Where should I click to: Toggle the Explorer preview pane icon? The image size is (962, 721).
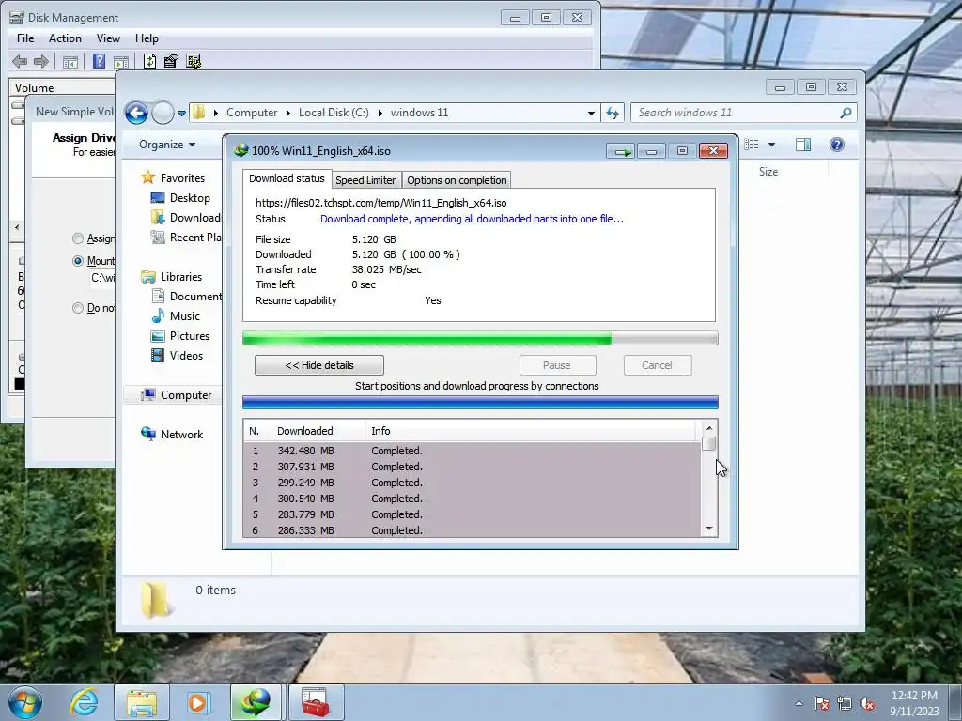click(802, 144)
